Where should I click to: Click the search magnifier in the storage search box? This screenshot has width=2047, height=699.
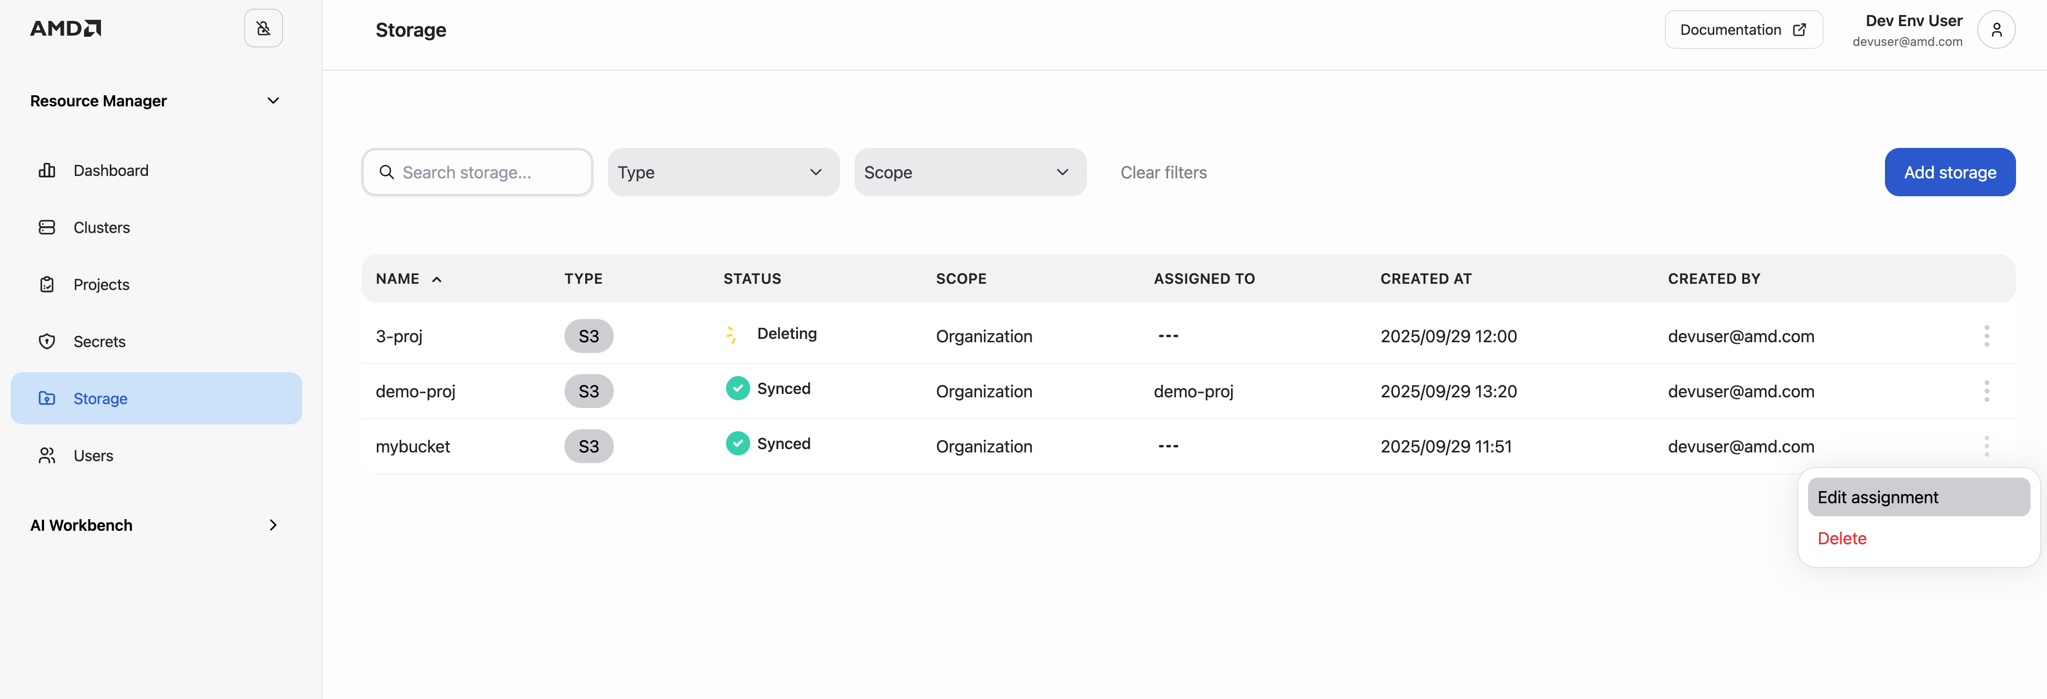point(387,172)
